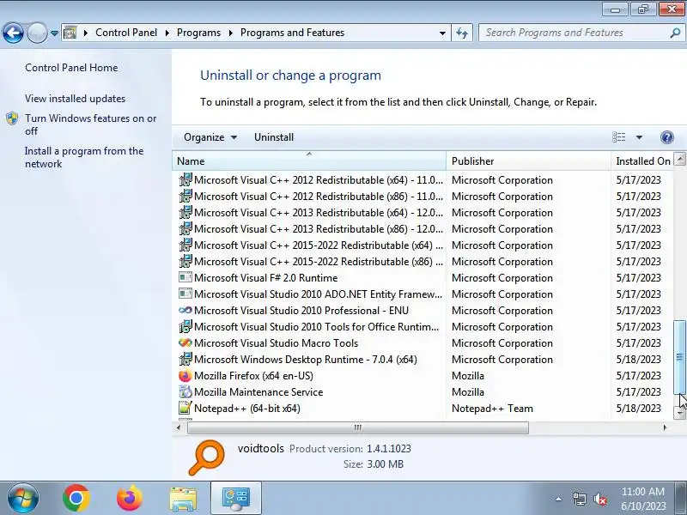Expand the arrow after Control Panel breadcrumb

tap(167, 33)
